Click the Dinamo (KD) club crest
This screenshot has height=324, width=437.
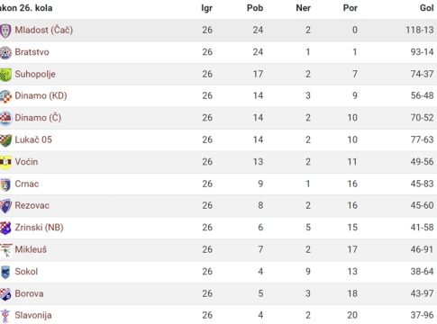[x=5, y=96]
